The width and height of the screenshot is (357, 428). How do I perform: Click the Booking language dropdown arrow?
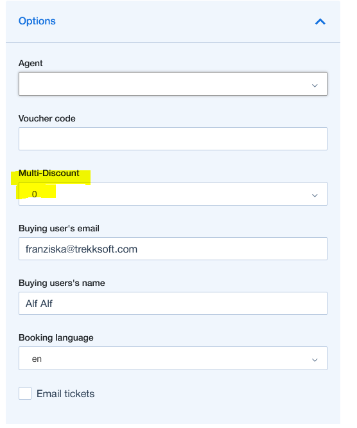tap(315, 360)
